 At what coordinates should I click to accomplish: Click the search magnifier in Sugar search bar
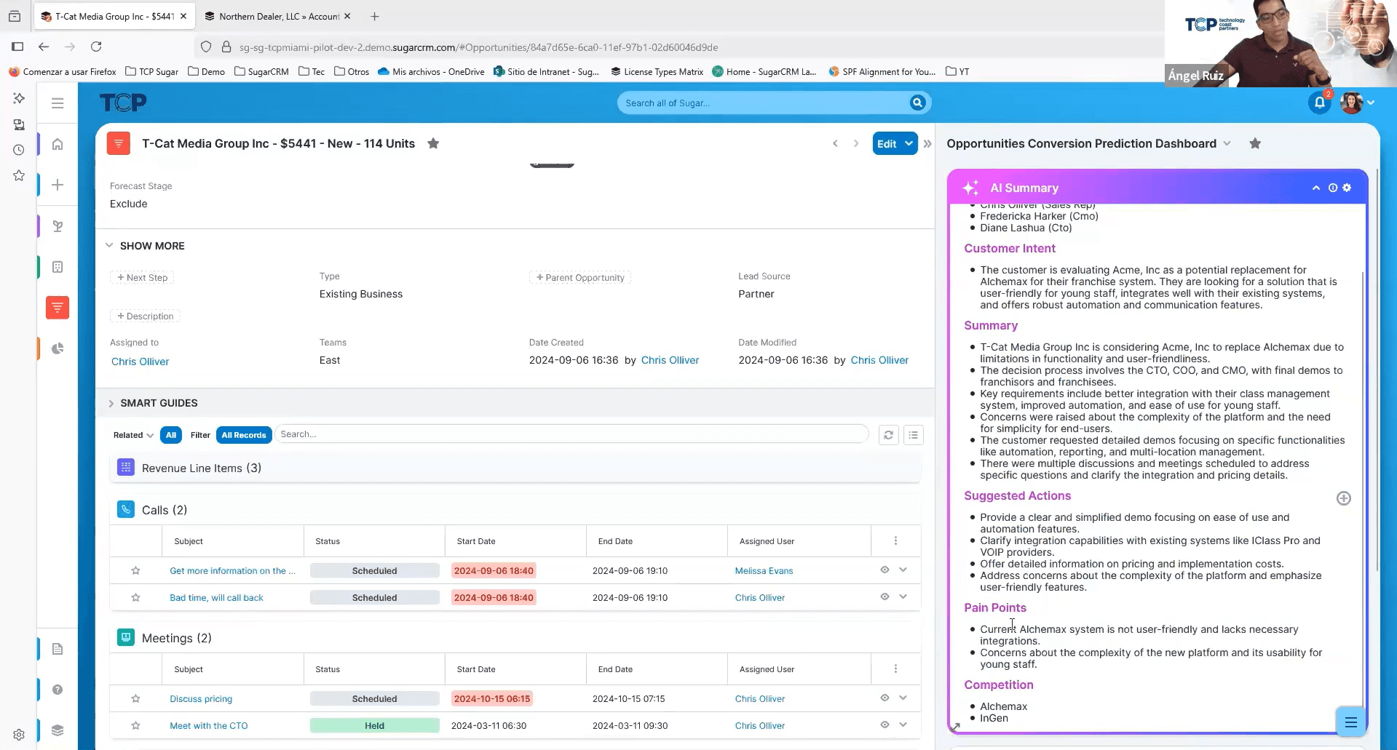[x=917, y=103]
